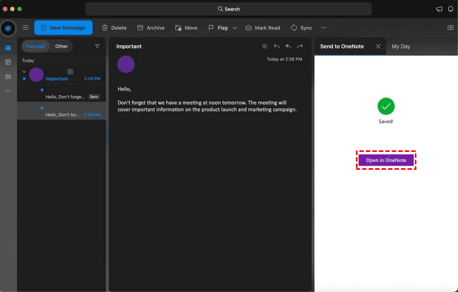Forward the Important email
This screenshot has width=458, height=292.
300,46
